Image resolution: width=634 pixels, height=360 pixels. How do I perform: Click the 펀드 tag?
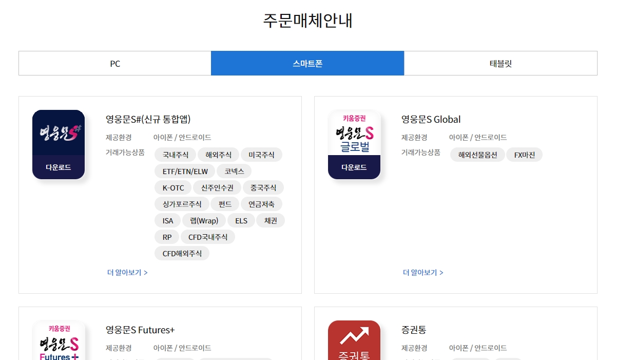[225, 204]
